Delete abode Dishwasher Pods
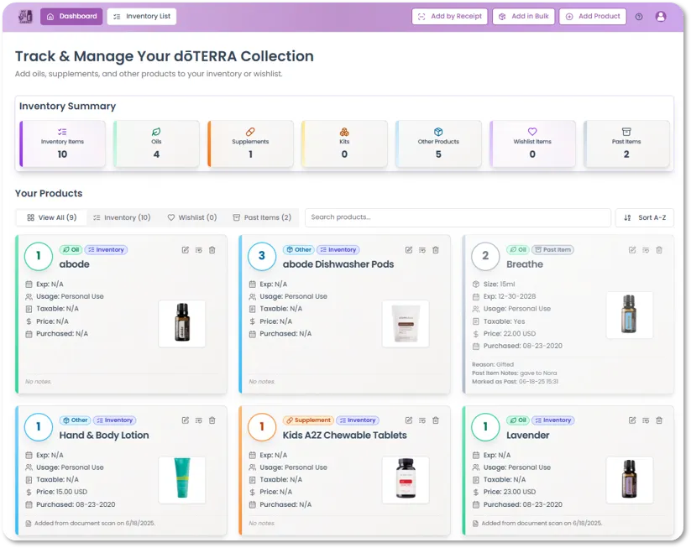 pyautogui.click(x=436, y=250)
